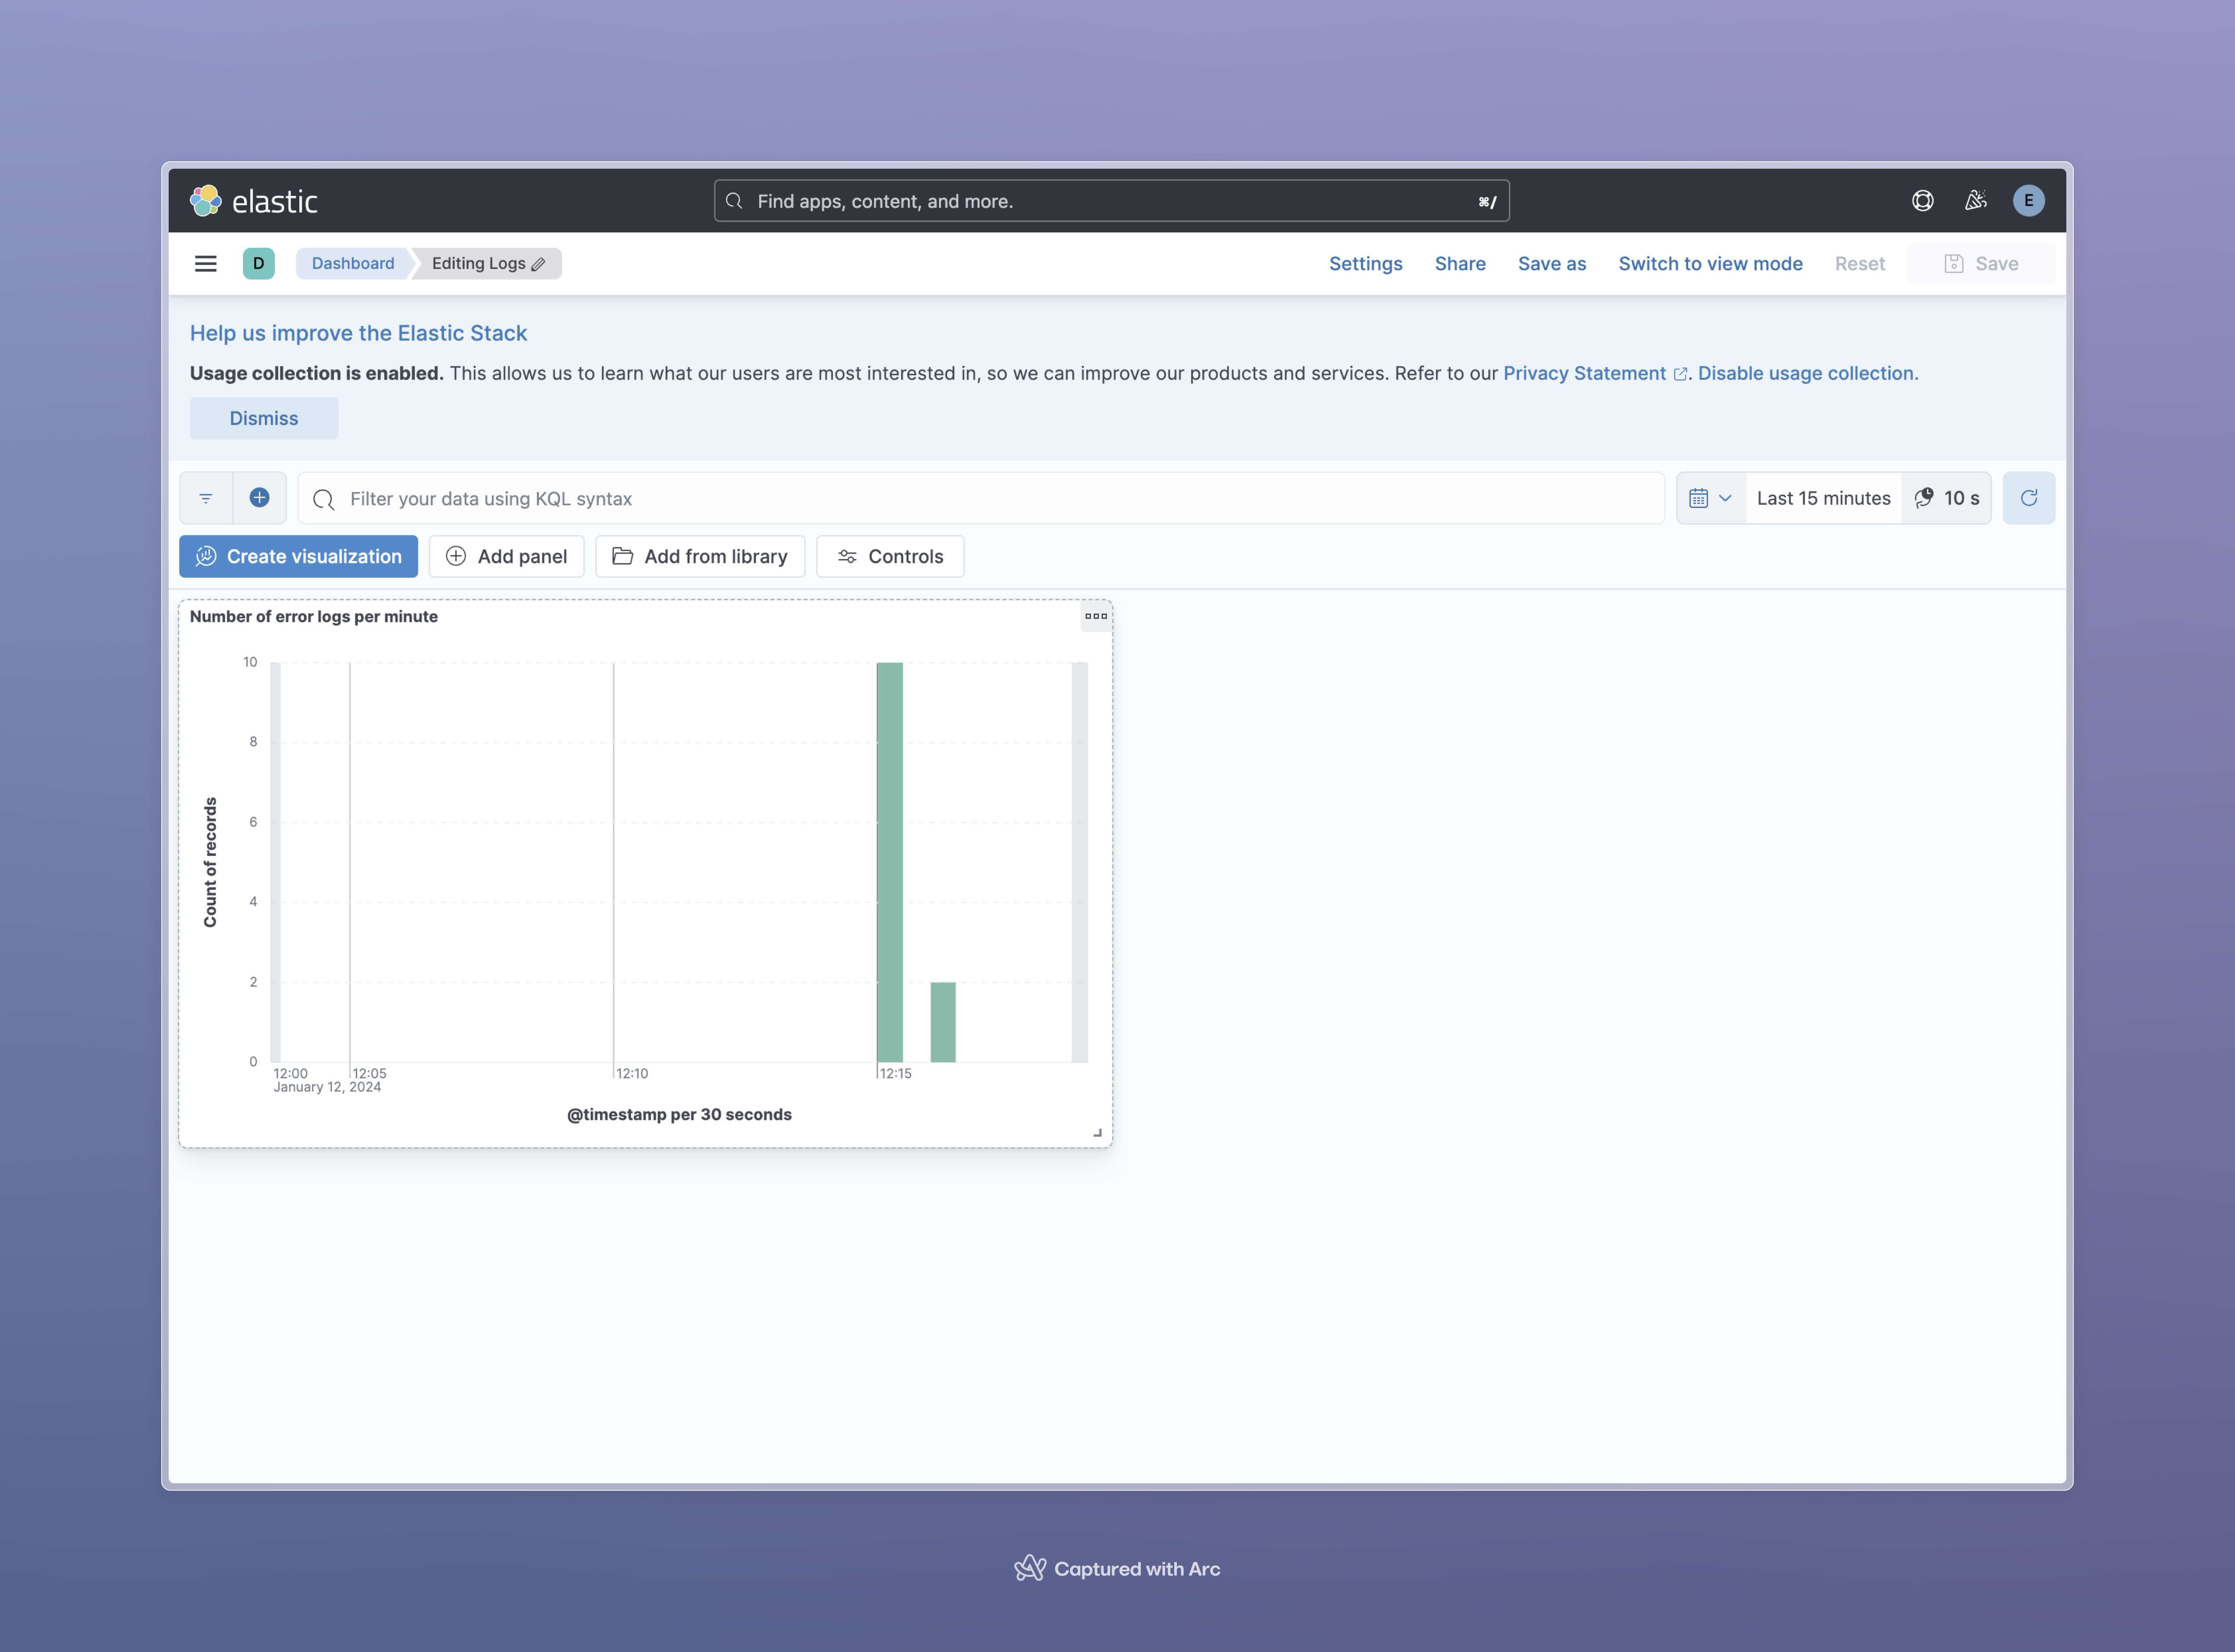Open the hamburger navigation menu
2235x1652 pixels.
click(x=205, y=264)
